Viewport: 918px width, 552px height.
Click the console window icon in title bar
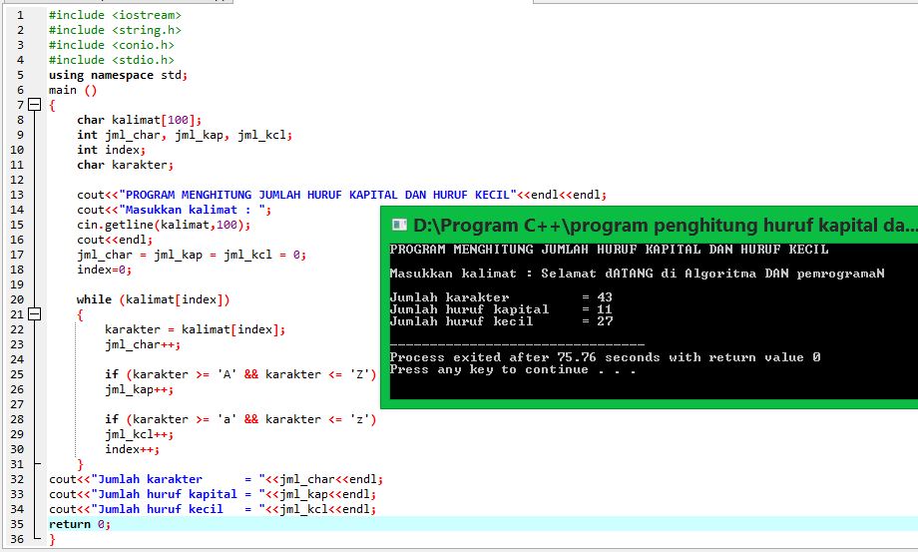pyautogui.click(x=399, y=225)
